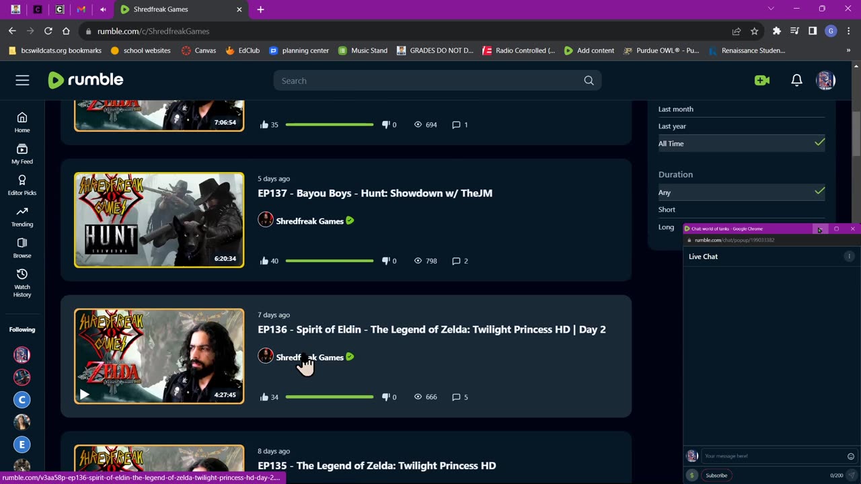Play the EP136 Zelda video thumbnail
The image size is (861, 484).
[159, 356]
